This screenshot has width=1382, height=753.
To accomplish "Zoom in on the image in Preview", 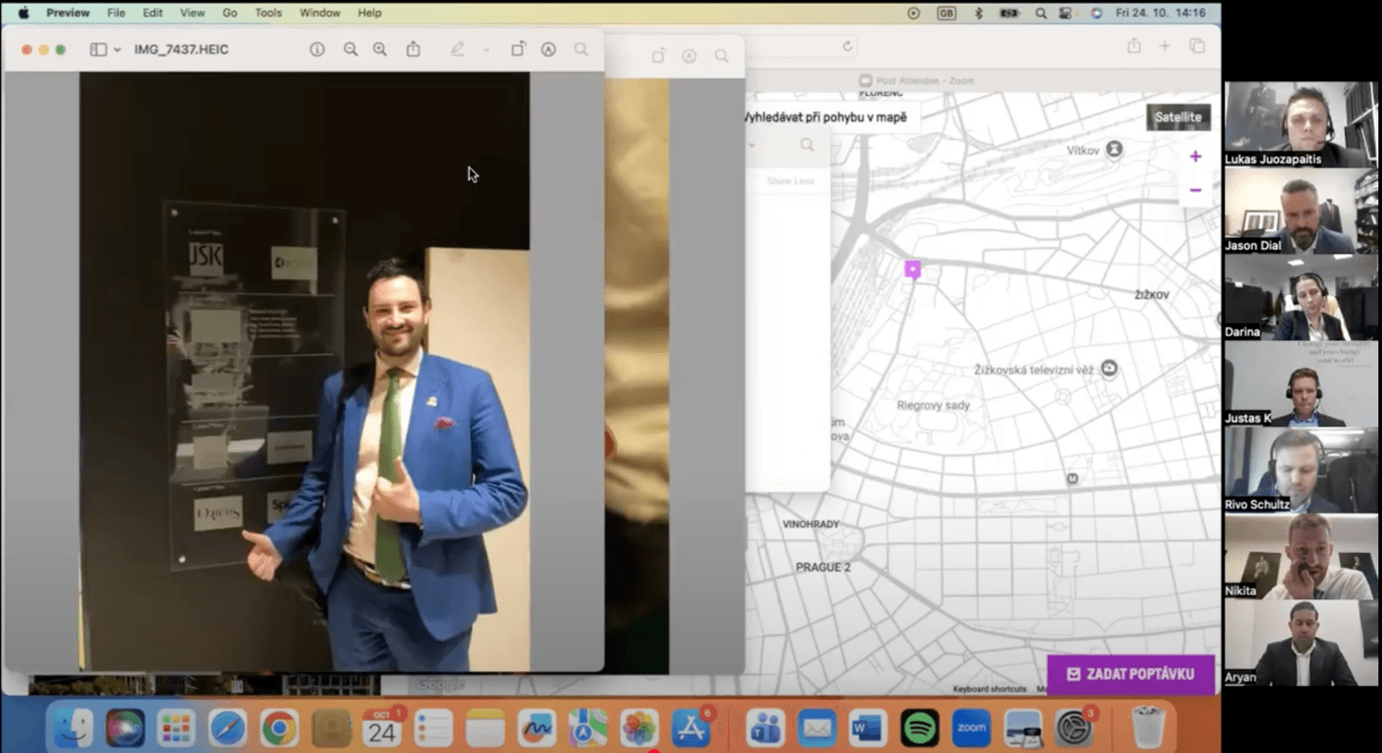I will 380,50.
